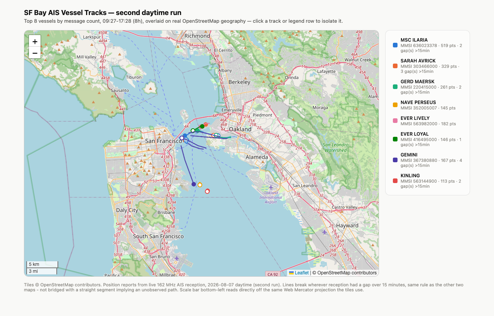Click the Hayward city label
This screenshot has height=316, width=494.
(x=347, y=225)
